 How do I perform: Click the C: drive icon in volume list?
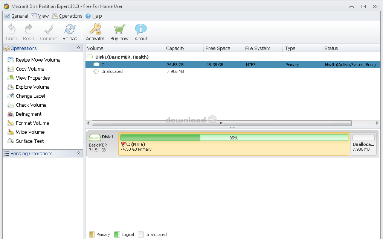96,64
